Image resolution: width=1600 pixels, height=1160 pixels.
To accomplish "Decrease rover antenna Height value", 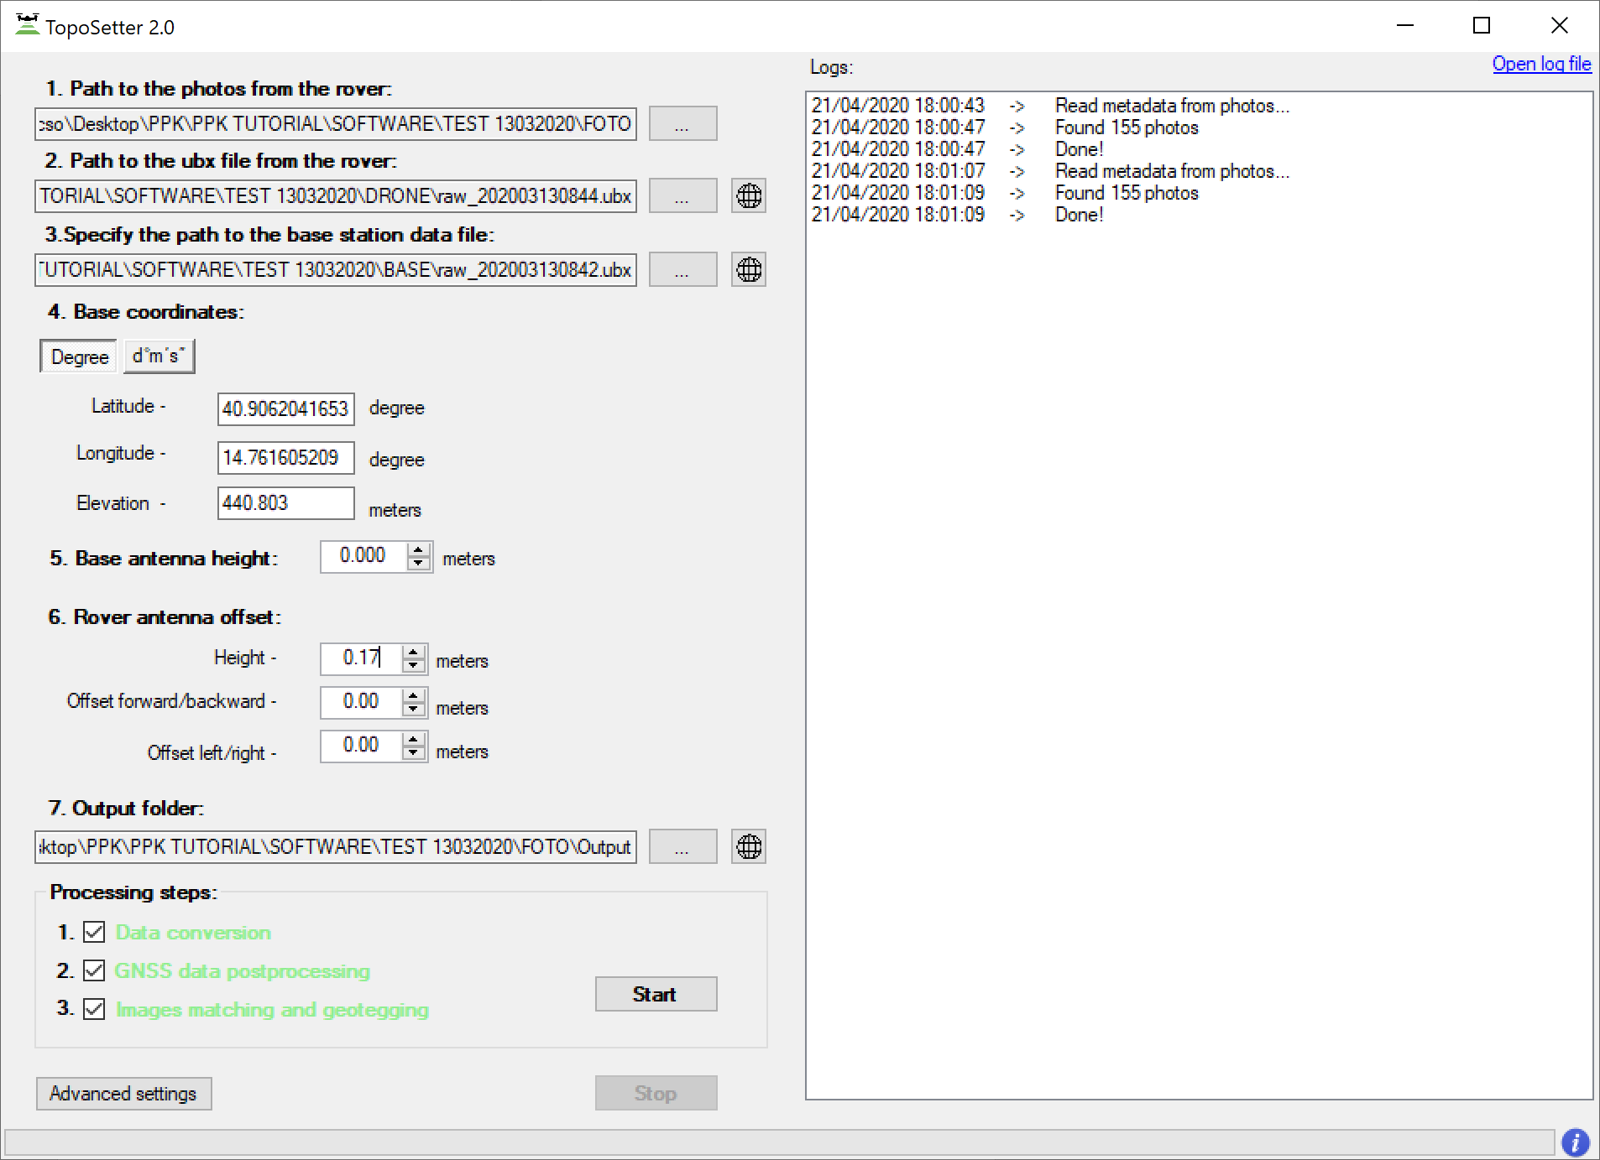I will click(x=413, y=666).
